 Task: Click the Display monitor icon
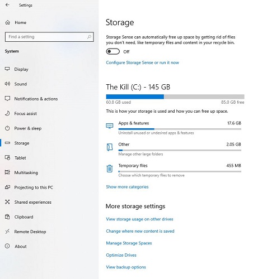[7, 69]
